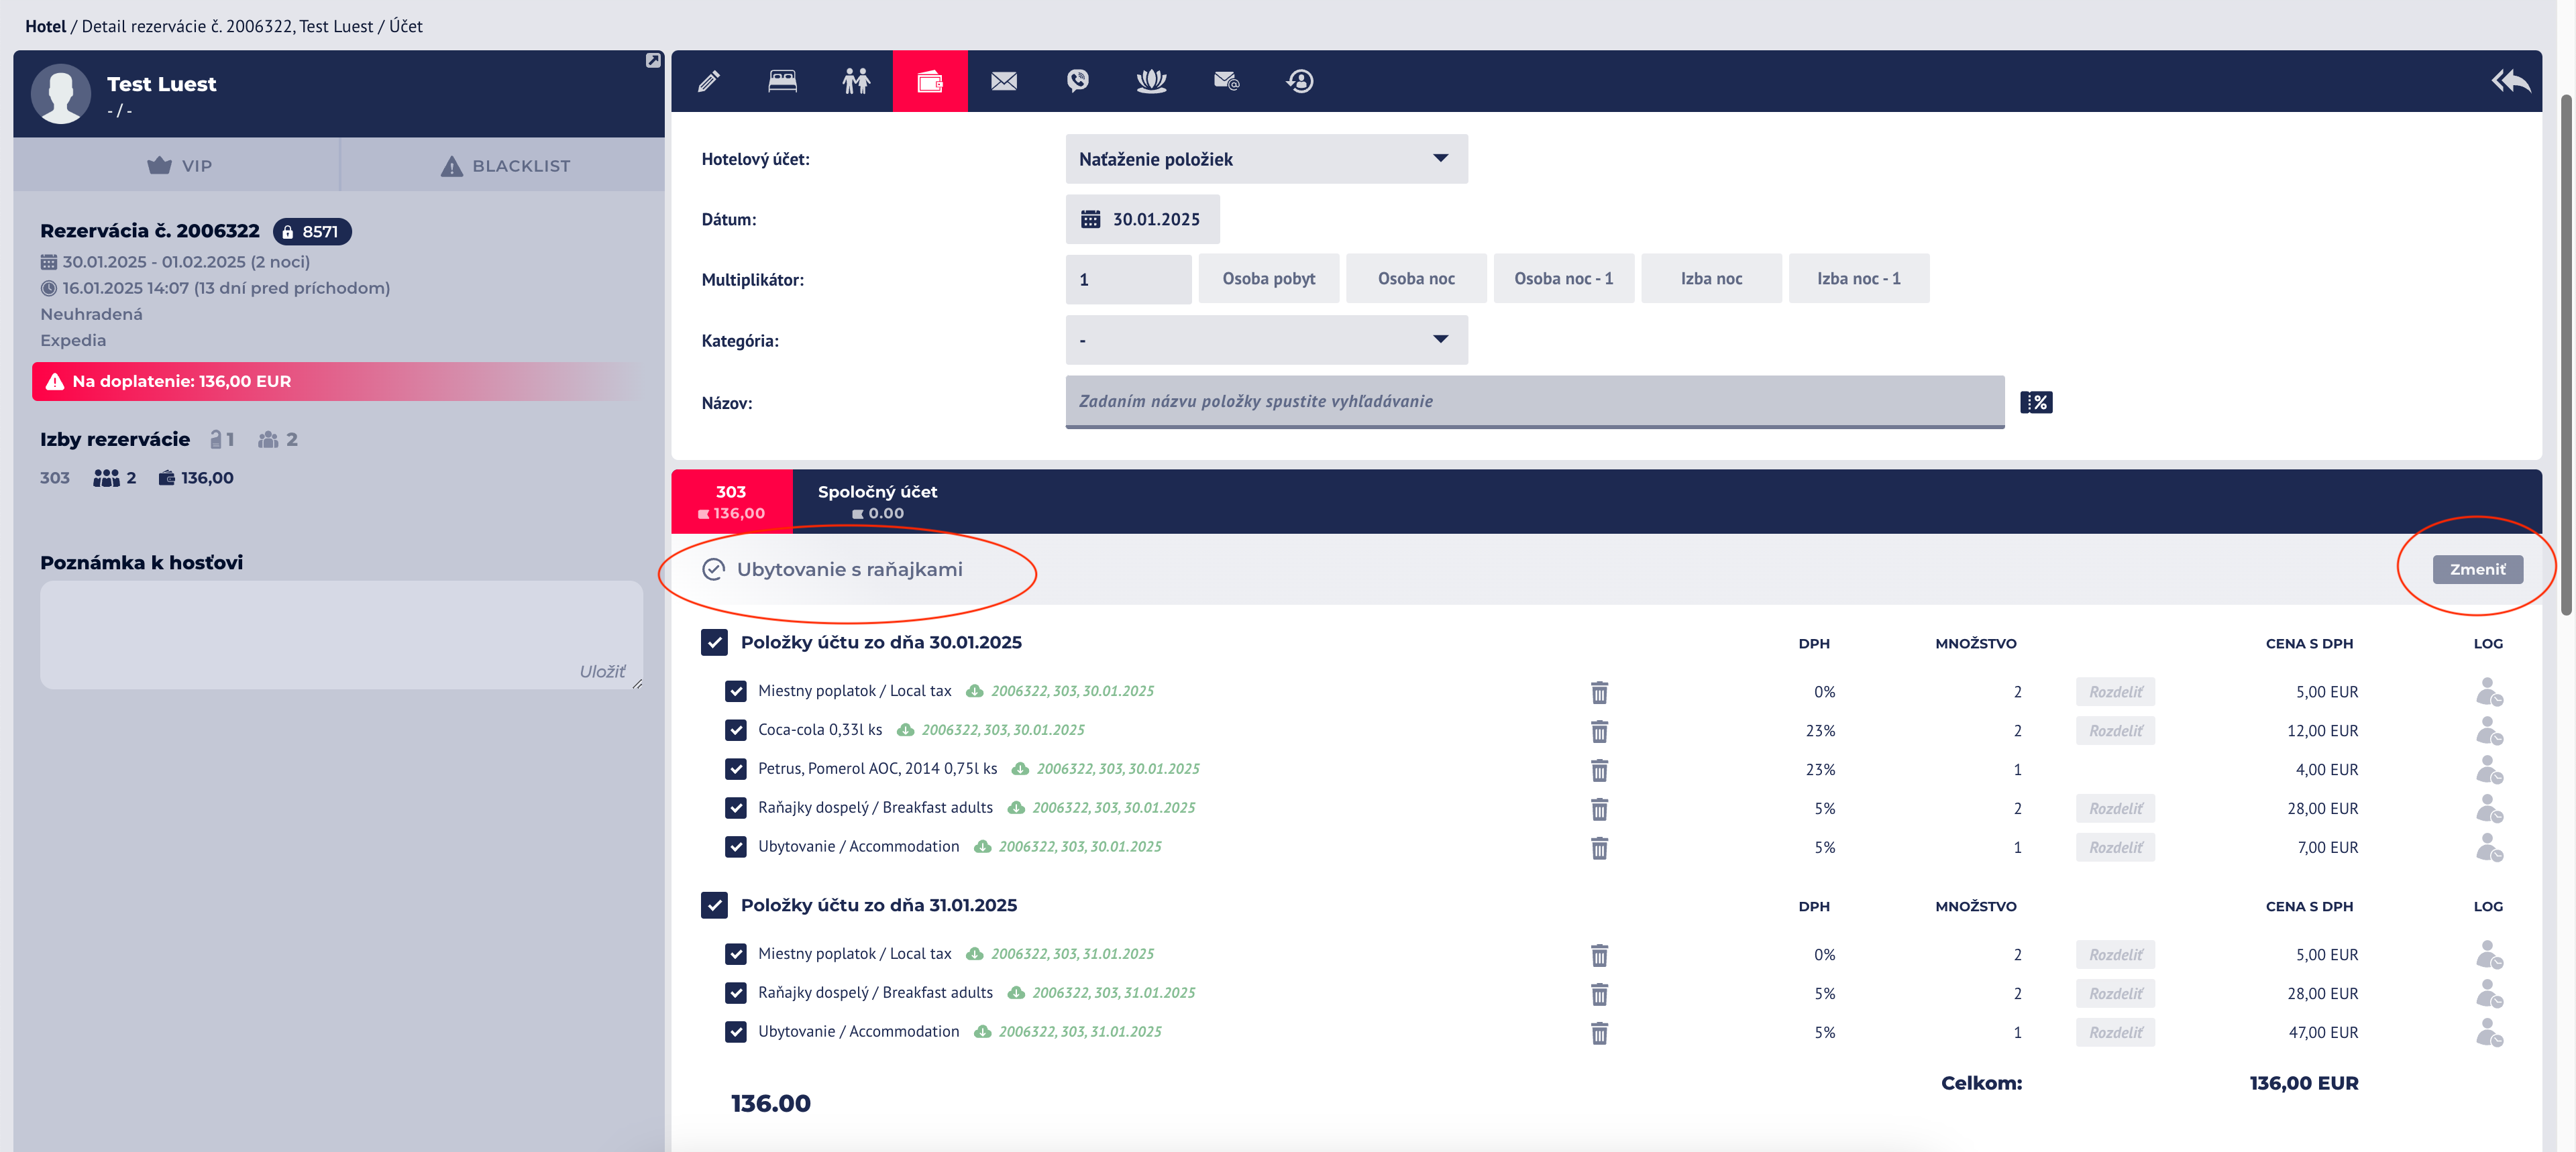Switch to Spoločný účet tab
The height and width of the screenshot is (1152, 2576).
click(877, 501)
